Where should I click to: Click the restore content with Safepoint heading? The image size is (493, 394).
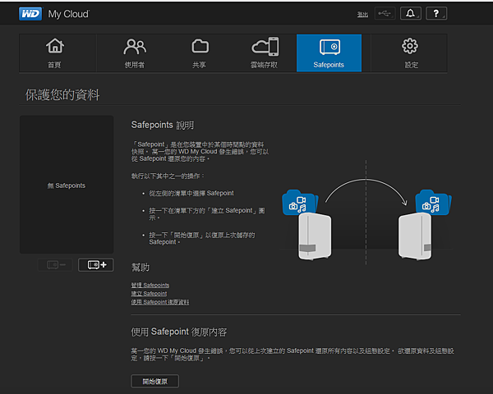point(178,332)
